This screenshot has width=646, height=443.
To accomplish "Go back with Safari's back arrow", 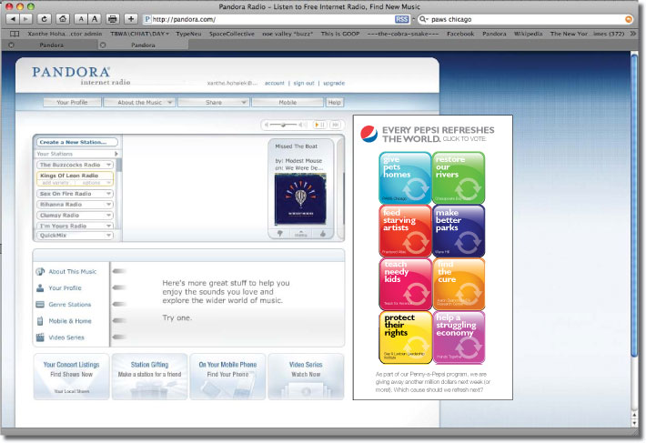I will pos(13,19).
